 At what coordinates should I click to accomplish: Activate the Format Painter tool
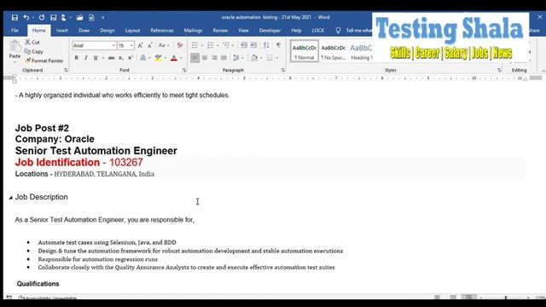pos(44,61)
